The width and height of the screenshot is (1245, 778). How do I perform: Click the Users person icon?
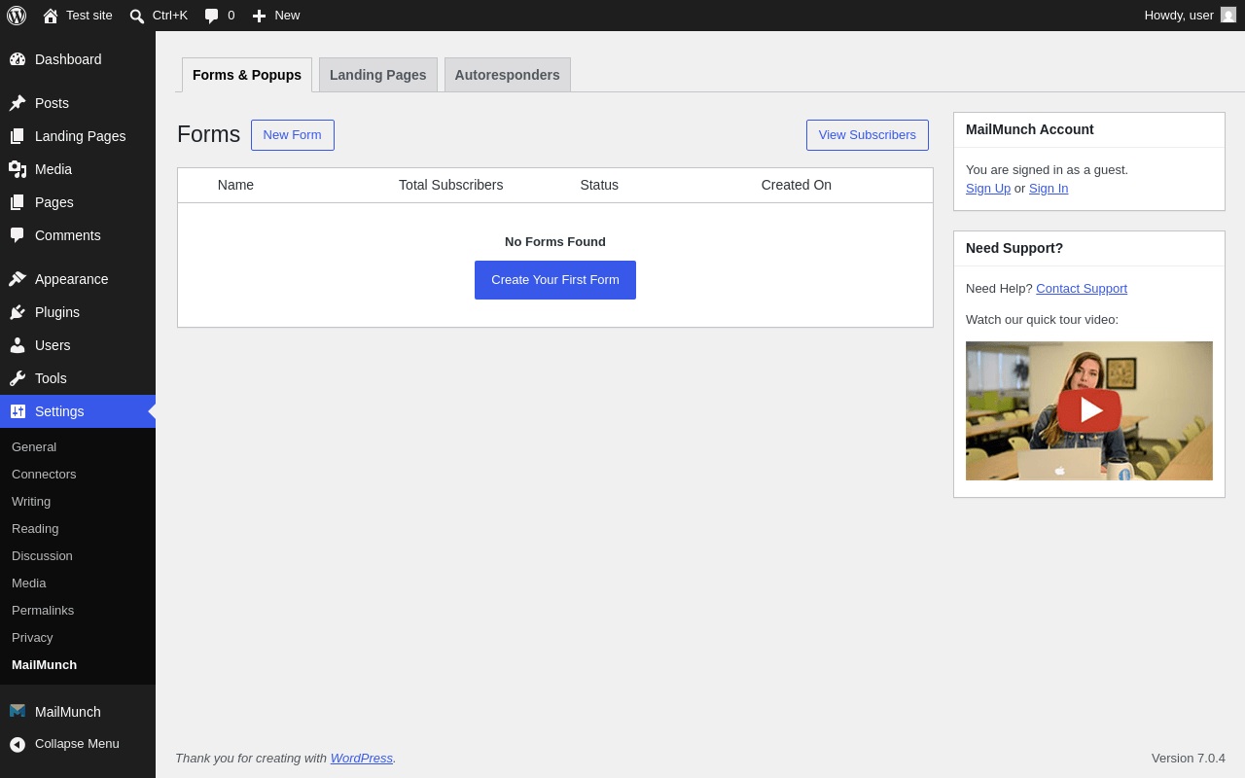tap(18, 345)
